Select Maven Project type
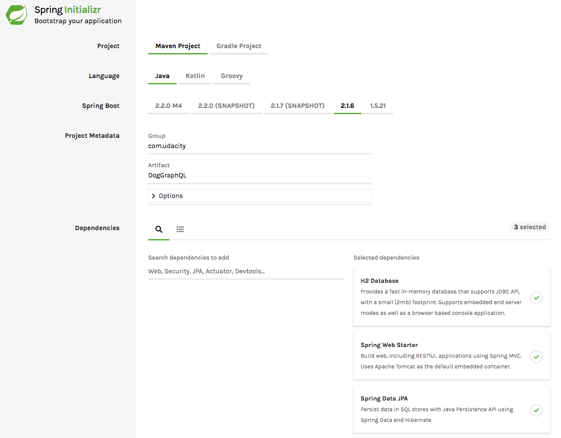The height and width of the screenshot is (438, 561). click(178, 46)
